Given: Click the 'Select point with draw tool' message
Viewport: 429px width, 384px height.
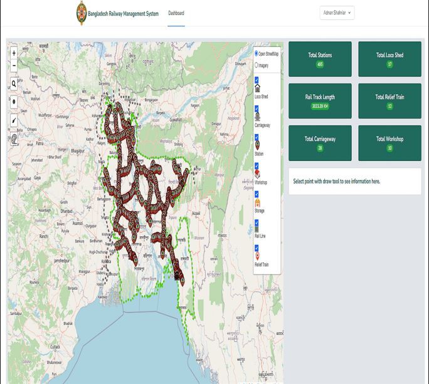Looking at the screenshot, I should click(x=337, y=181).
